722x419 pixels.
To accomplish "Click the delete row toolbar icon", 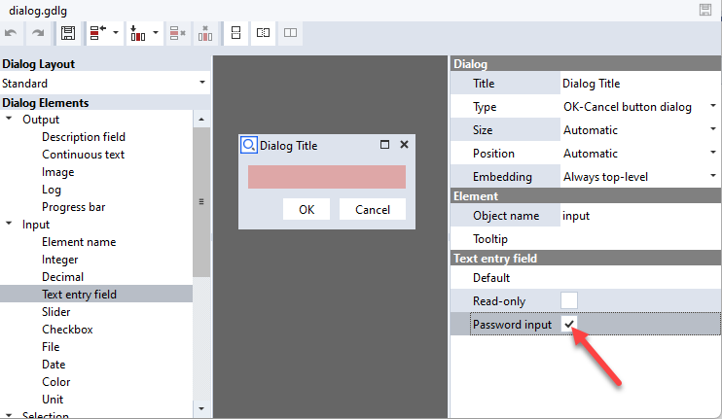I will [x=178, y=33].
